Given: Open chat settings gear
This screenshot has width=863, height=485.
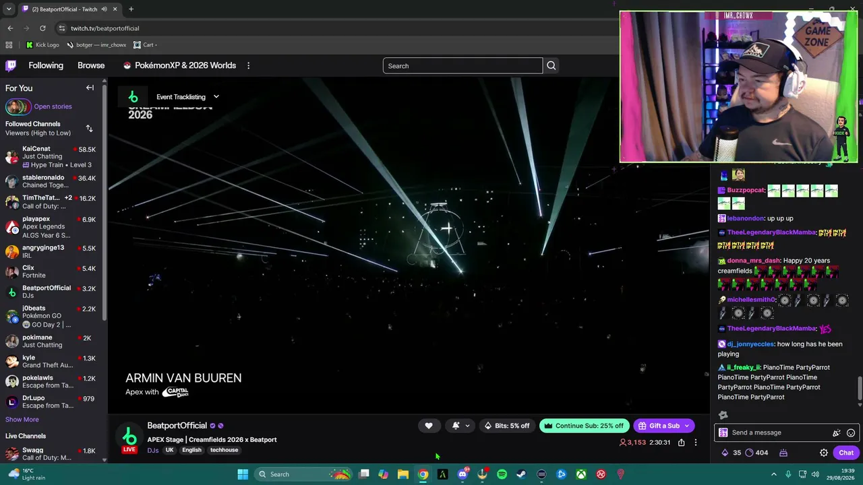Looking at the screenshot, I should click(x=823, y=453).
